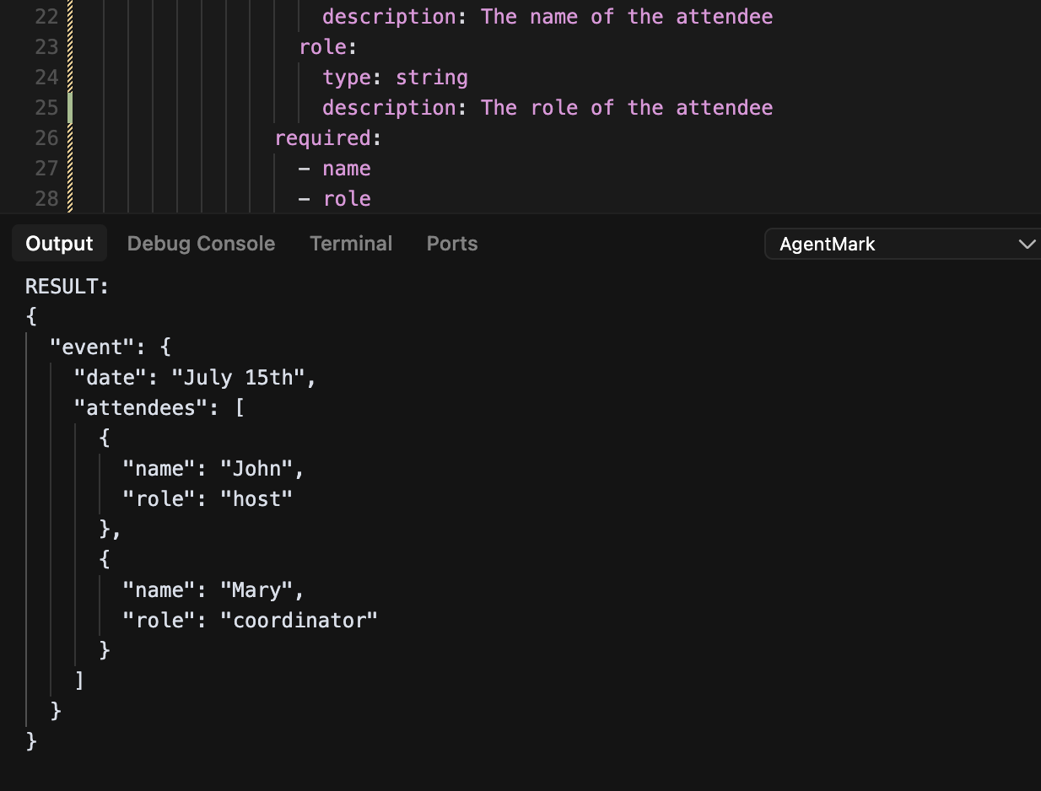Click the 'required:' key in the editor

pos(329,137)
